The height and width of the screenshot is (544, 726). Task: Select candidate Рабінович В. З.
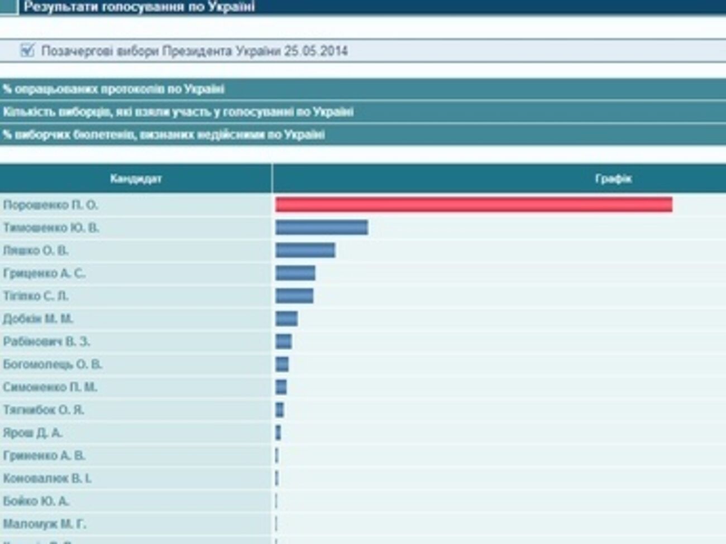point(46,341)
